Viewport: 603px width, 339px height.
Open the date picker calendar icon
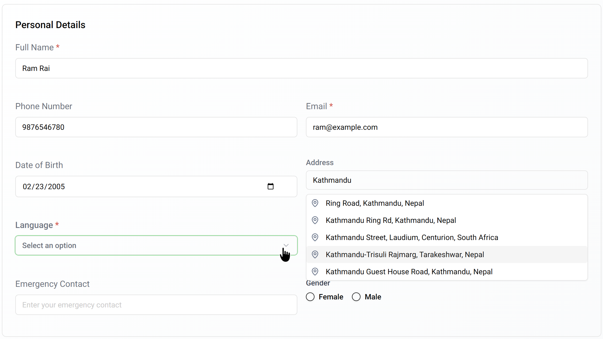pos(270,186)
